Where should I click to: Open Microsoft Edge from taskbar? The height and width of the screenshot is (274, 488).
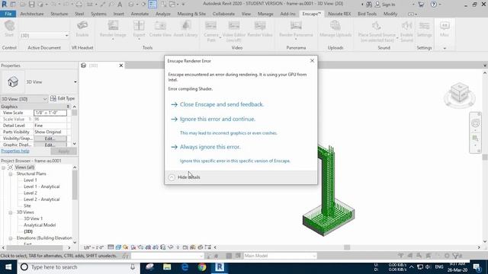coord(185,267)
